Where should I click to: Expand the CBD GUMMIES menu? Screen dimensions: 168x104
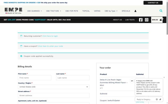pos(34,11)
